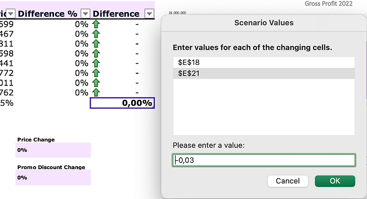Open the Difference column filter dropdown
The image size is (367, 199).
pos(149,14)
